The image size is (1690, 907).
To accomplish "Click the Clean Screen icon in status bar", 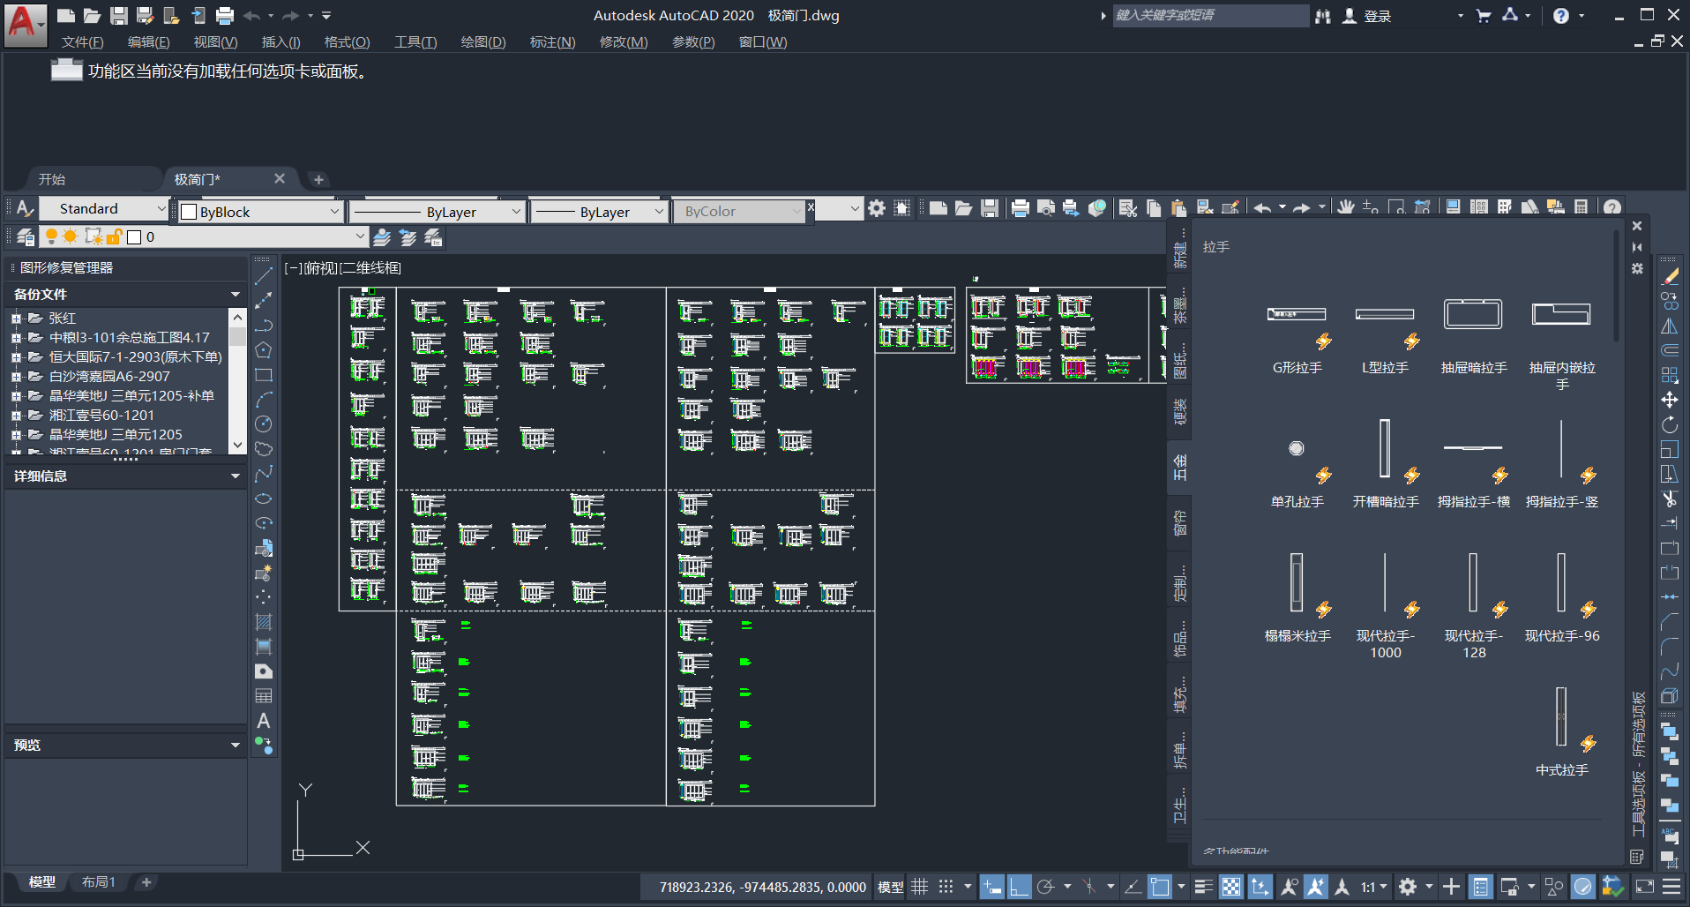I will (x=1644, y=887).
